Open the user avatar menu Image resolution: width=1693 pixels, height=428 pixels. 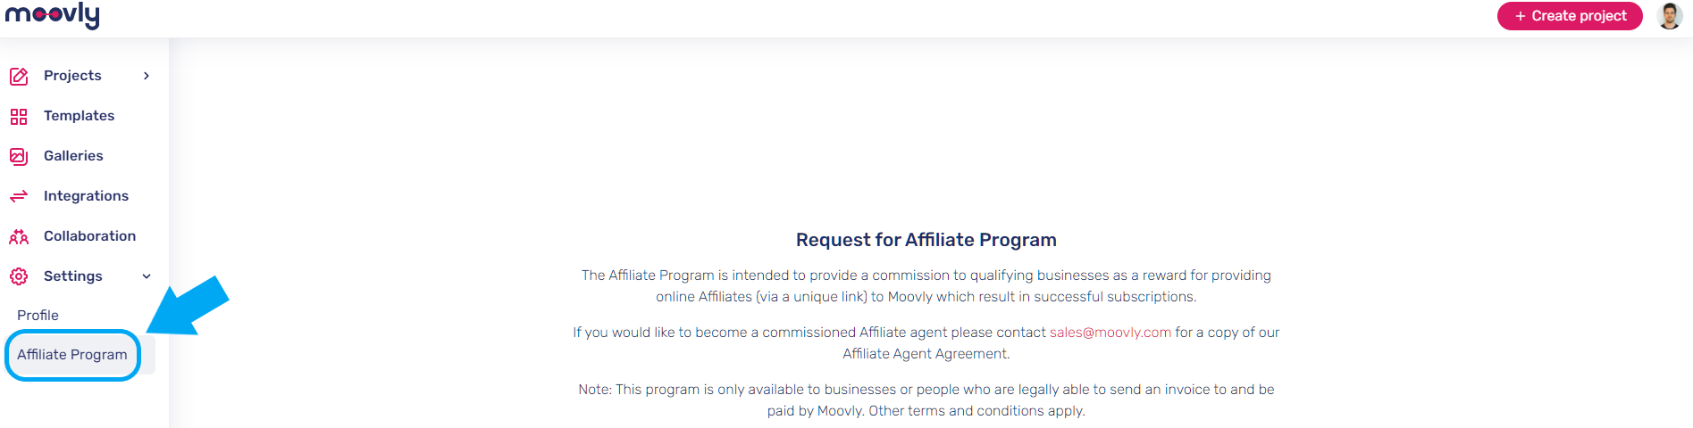tap(1669, 16)
